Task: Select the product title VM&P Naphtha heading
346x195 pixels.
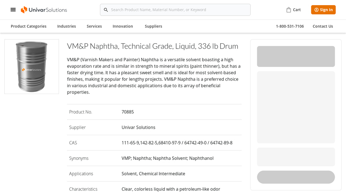Action: pyautogui.click(x=153, y=46)
